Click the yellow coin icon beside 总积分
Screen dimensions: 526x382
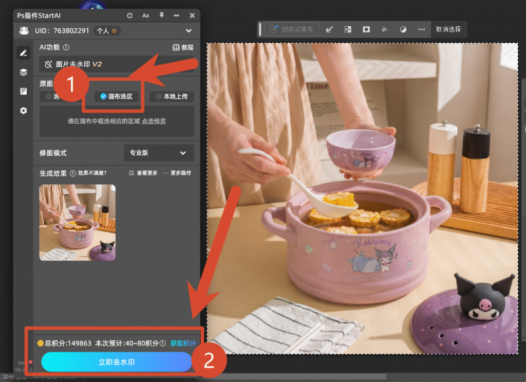[x=41, y=343]
